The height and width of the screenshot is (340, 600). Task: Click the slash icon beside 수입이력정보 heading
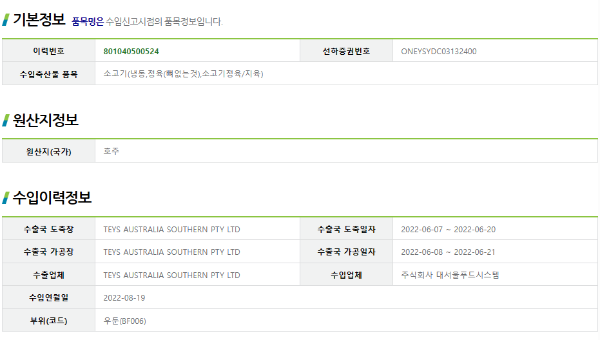click(x=6, y=197)
